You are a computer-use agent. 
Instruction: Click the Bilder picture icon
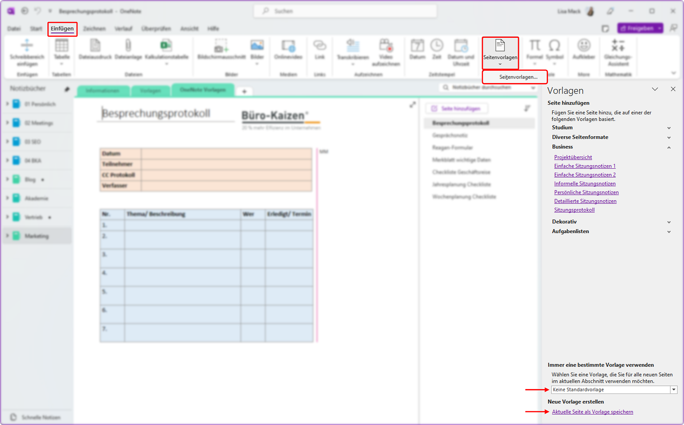tap(257, 45)
